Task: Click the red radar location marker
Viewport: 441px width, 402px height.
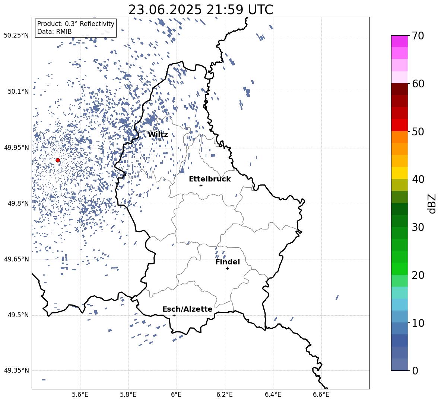Action: pyautogui.click(x=58, y=160)
